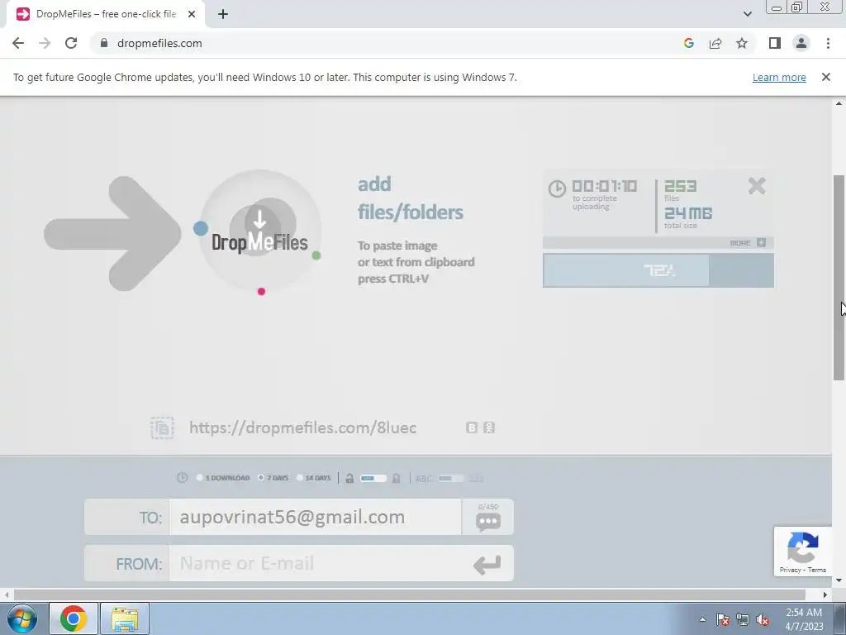Click the https://dropmefiles.com/8luec link text
The height and width of the screenshot is (635, 846).
point(302,427)
